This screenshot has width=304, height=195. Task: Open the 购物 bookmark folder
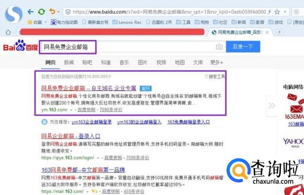pyautogui.click(x=201, y=22)
